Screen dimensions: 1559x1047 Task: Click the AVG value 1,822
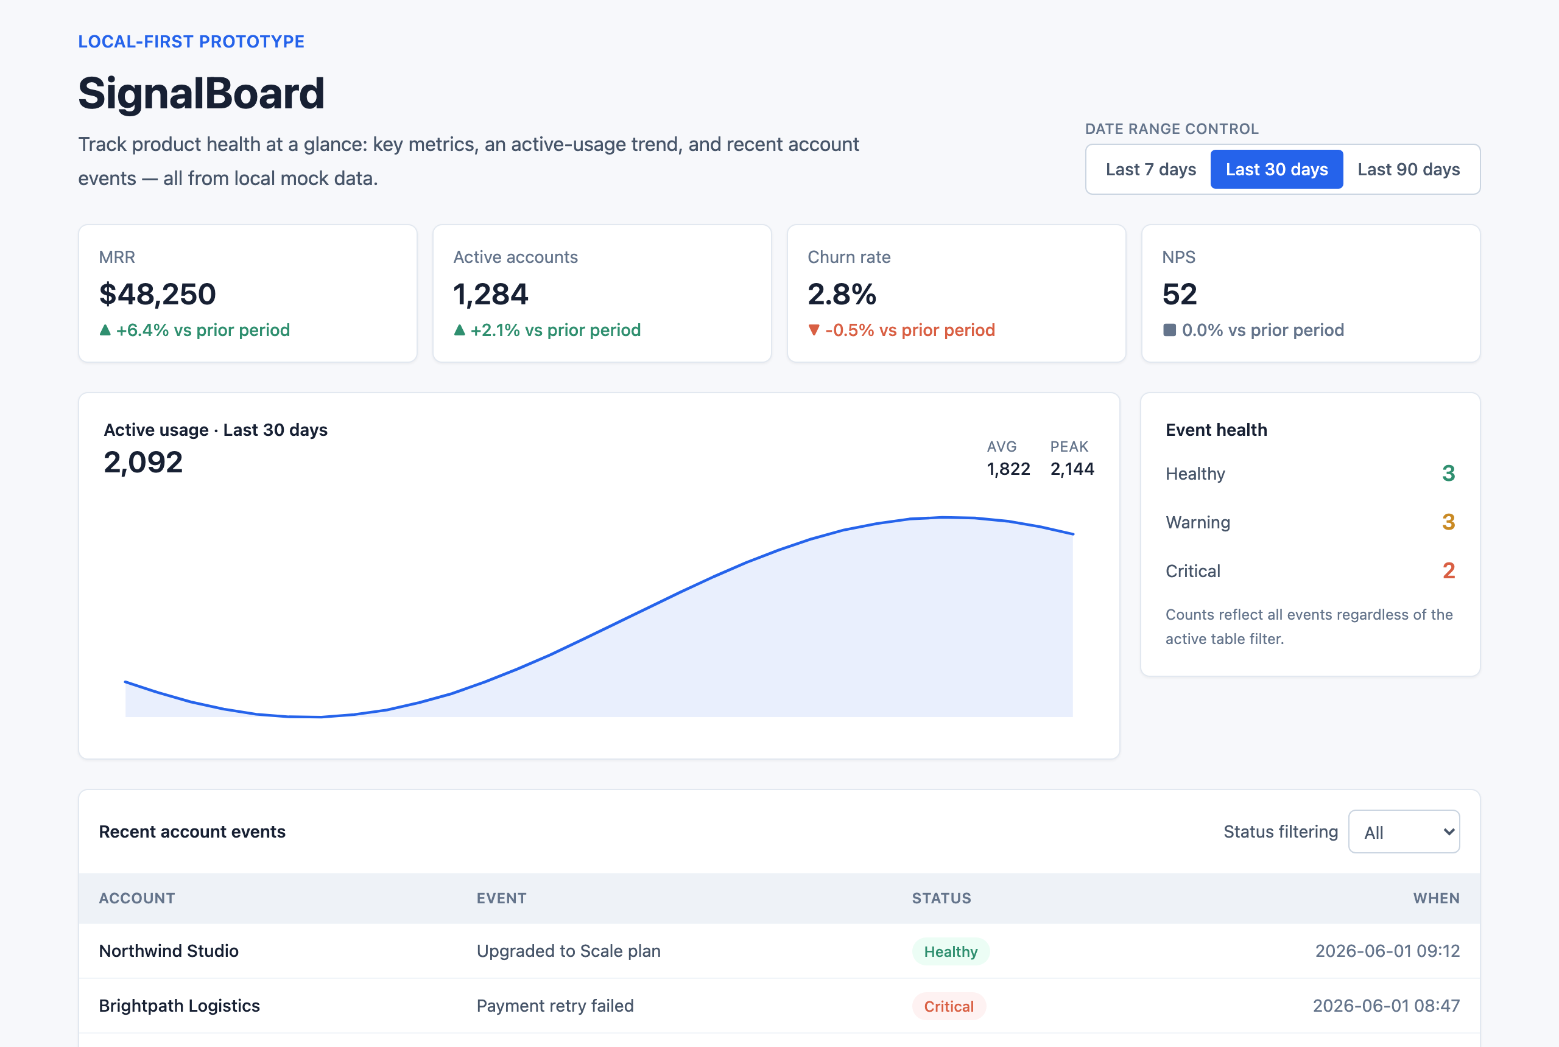pos(1008,469)
